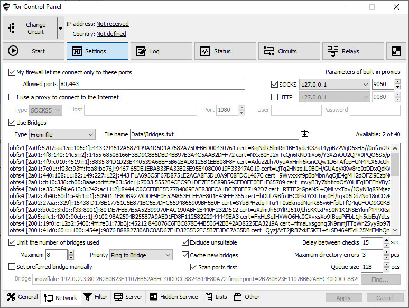Screen dimensions: 409x308
Task: Click the IP address Not received link
Action: coord(113,24)
